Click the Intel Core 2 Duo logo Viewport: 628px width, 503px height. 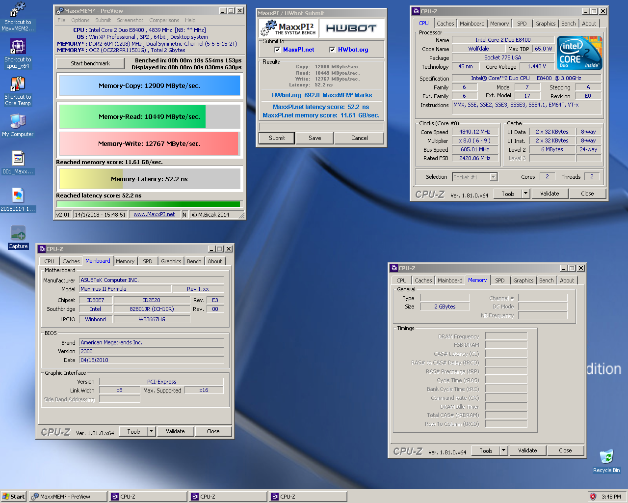pyautogui.click(x=579, y=53)
